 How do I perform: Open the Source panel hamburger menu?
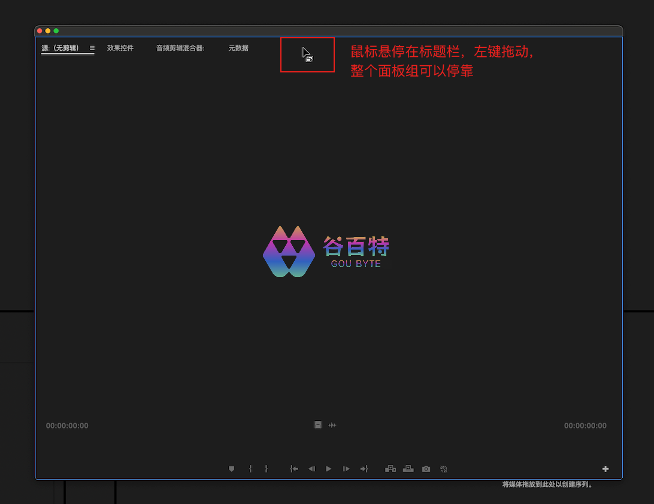coord(92,48)
